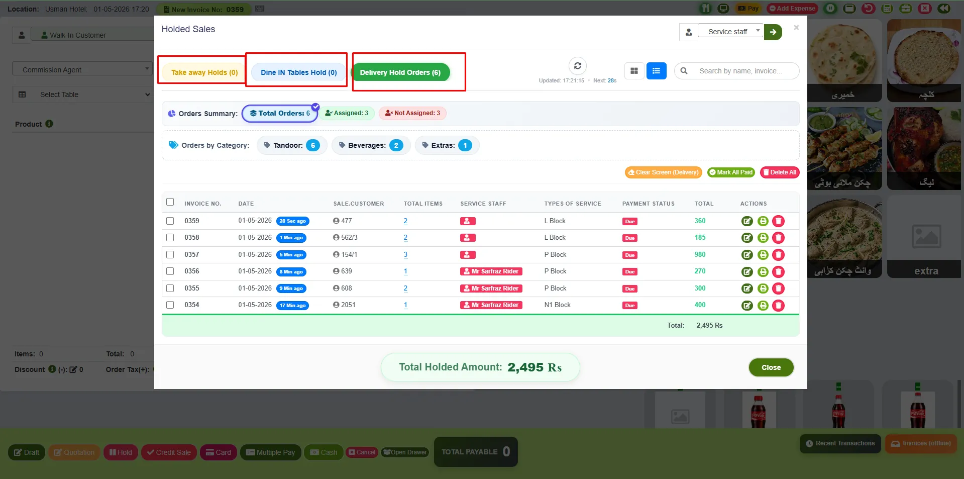964x479 pixels.
Task: Open Take away Holds tab
Action: point(204,72)
